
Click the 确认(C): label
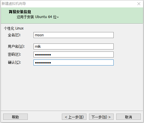[14, 62]
